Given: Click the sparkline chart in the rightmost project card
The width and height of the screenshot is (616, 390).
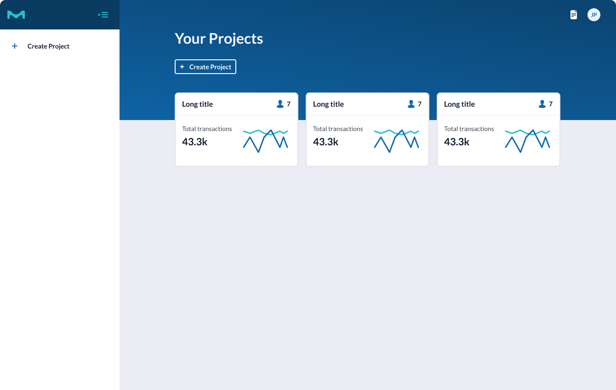Looking at the screenshot, I should (x=527, y=141).
